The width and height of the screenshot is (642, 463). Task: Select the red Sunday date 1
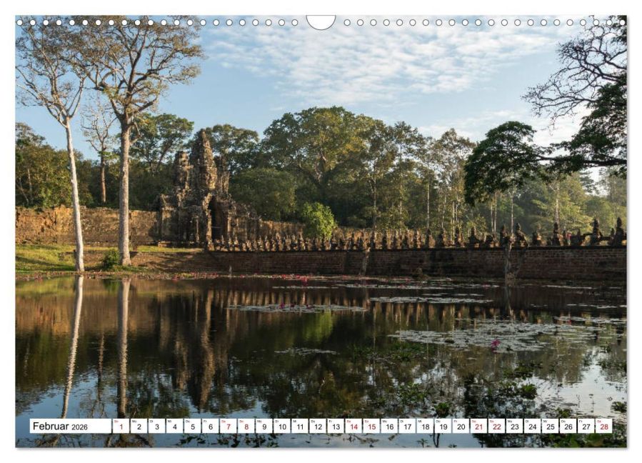click(x=121, y=426)
